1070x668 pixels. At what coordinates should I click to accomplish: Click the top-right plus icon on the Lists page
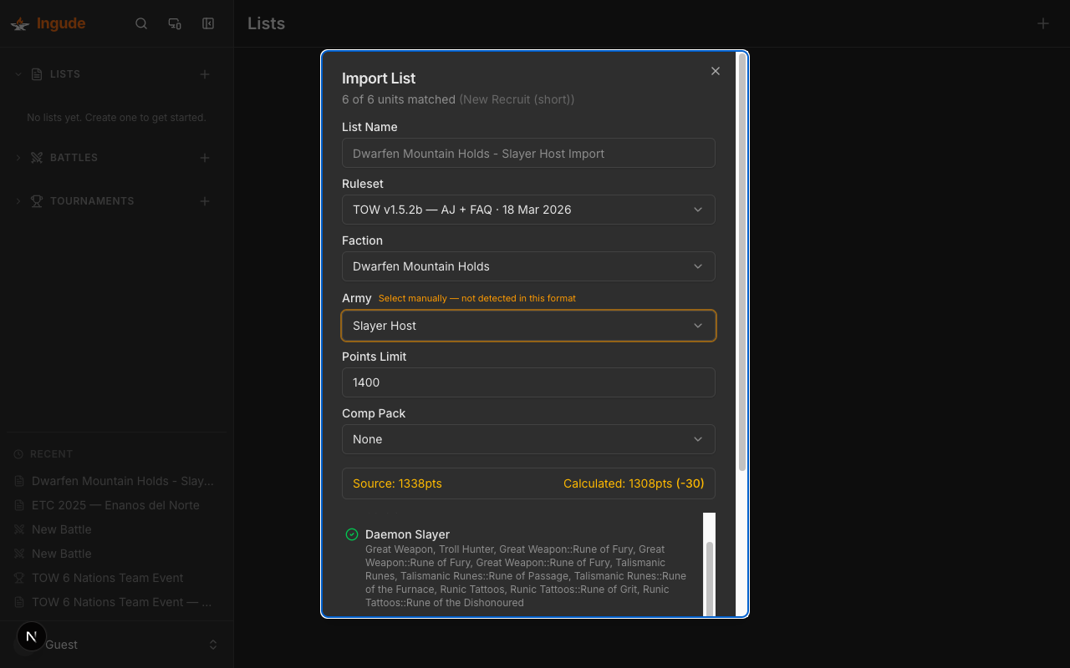(1042, 23)
